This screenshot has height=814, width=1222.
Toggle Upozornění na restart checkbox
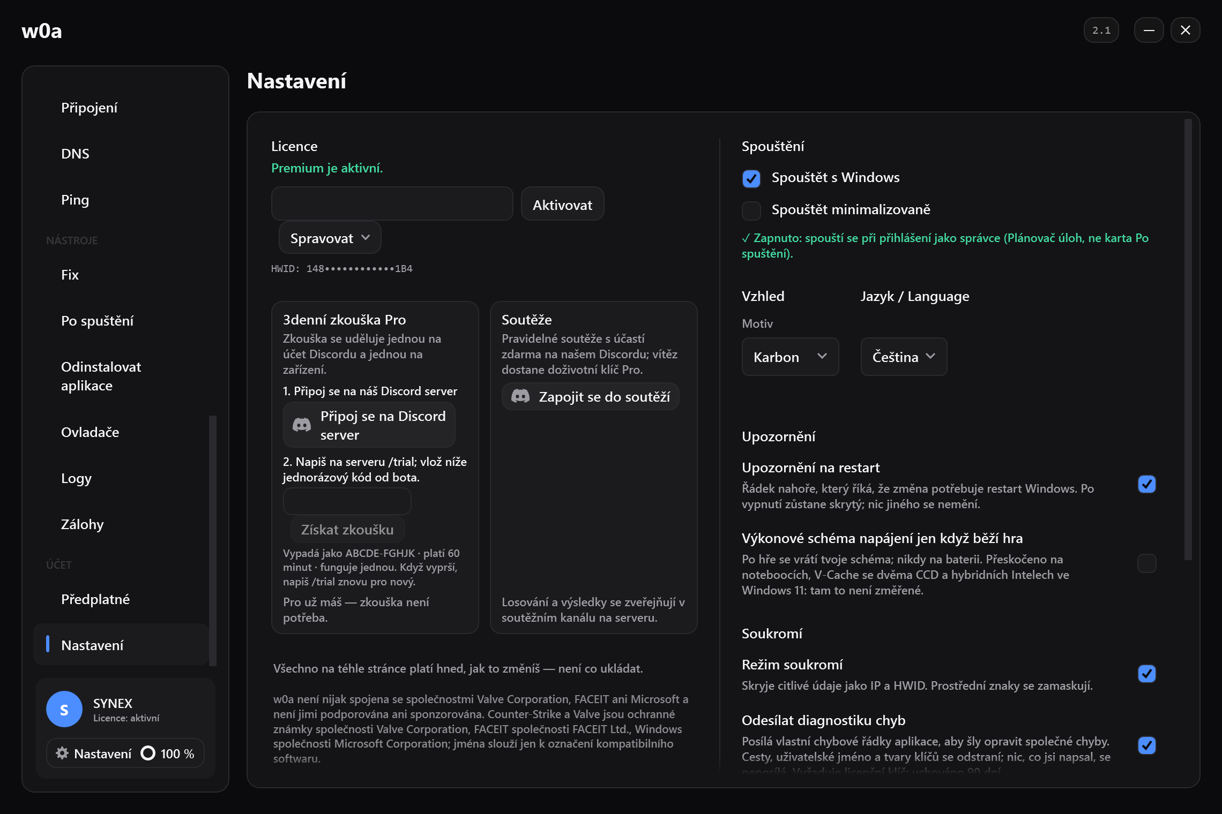point(1147,484)
